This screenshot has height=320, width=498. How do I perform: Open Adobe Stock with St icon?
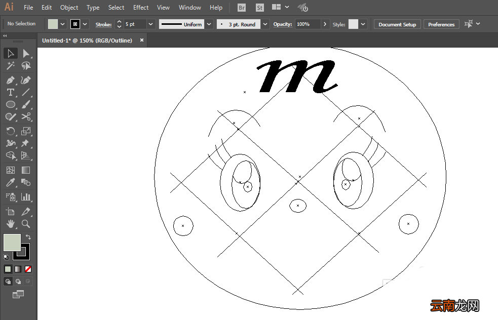coord(260,8)
